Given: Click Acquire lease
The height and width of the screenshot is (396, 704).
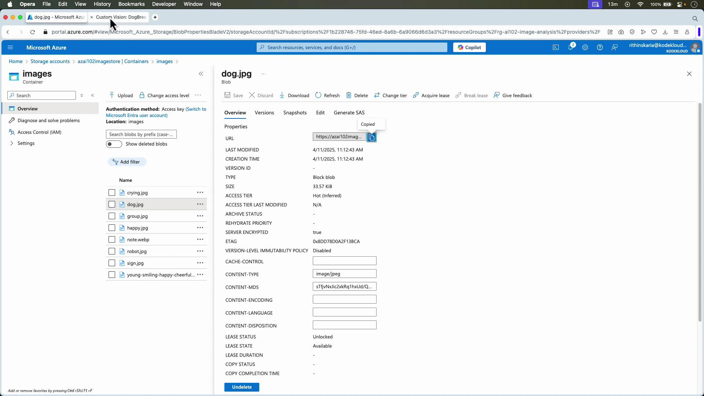Looking at the screenshot, I should 431,95.
